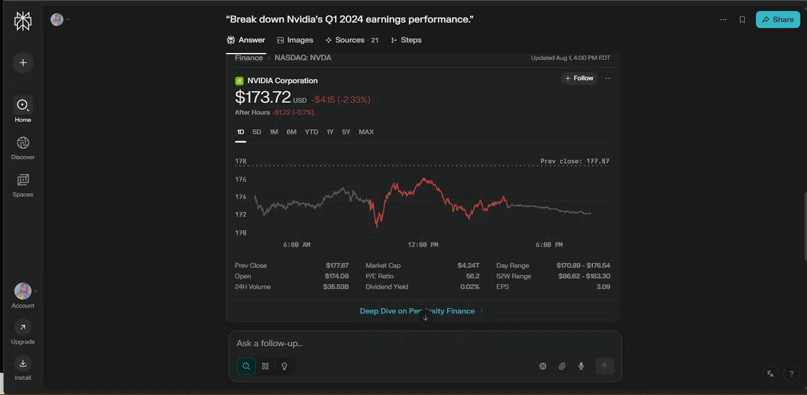Bookmark this thread
The width and height of the screenshot is (807, 395).
[x=742, y=20]
